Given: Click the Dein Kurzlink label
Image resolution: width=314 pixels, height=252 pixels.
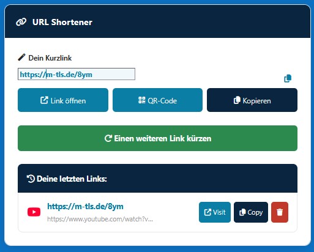Looking at the screenshot, I should (x=50, y=58).
